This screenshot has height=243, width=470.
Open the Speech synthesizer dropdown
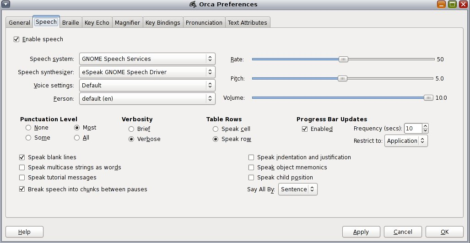coord(147,72)
